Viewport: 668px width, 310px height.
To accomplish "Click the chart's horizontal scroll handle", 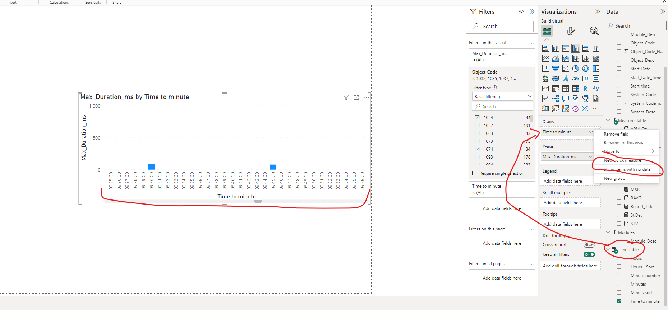I will coord(258,201).
